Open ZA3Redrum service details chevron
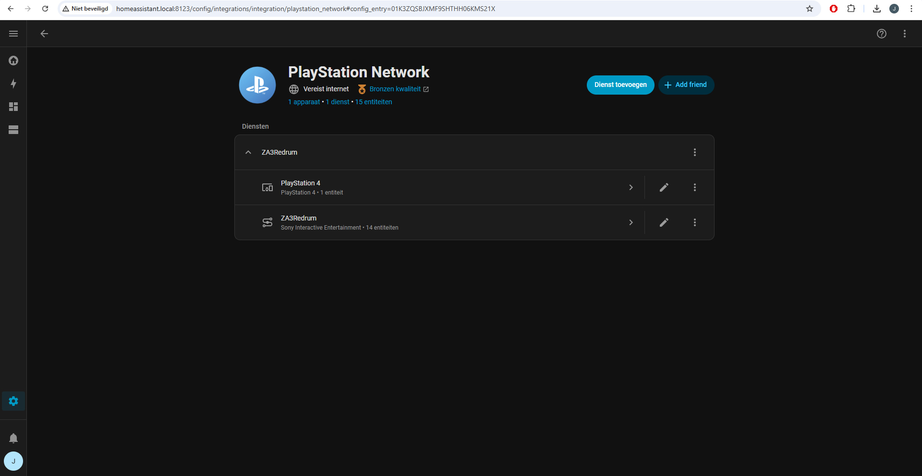Image resolution: width=922 pixels, height=476 pixels. pos(631,222)
